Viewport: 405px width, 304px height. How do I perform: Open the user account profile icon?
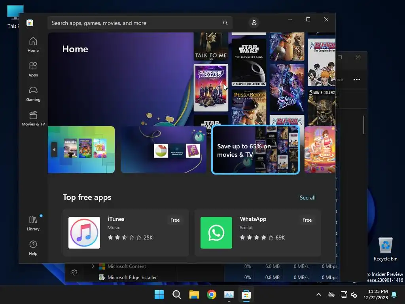tap(254, 23)
